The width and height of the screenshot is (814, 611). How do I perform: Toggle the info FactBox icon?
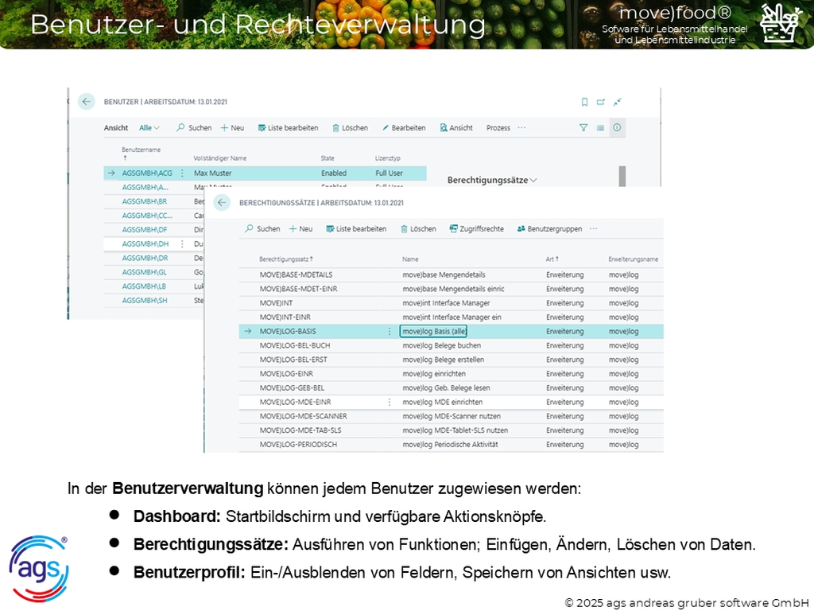(x=617, y=128)
